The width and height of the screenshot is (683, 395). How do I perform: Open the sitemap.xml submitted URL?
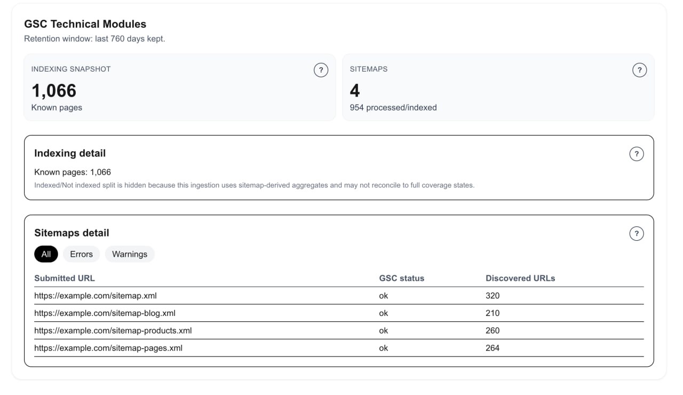click(x=95, y=296)
